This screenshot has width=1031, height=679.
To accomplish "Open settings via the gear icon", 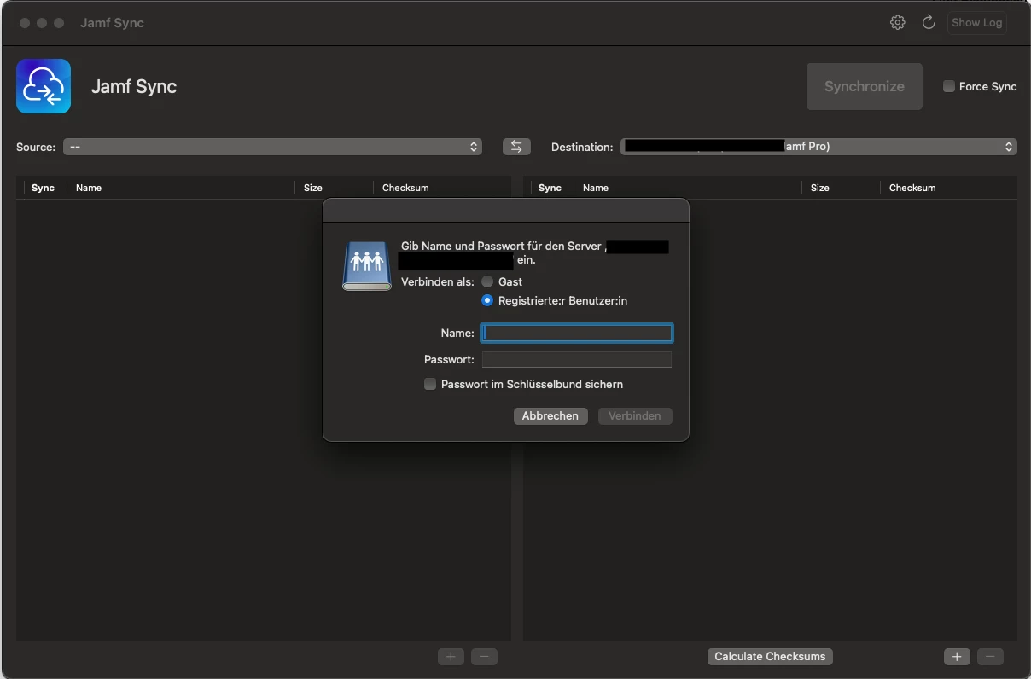I will pyautogui.click(x=897, y=23).
